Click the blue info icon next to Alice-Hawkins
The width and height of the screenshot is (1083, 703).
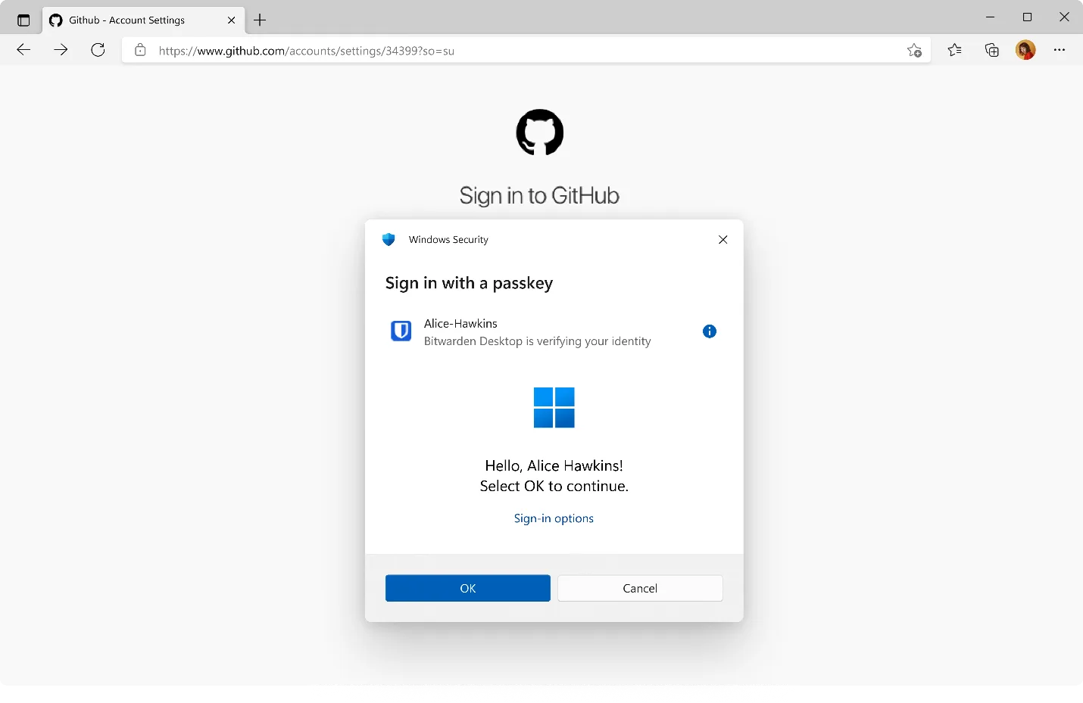(x=709, y=331)
